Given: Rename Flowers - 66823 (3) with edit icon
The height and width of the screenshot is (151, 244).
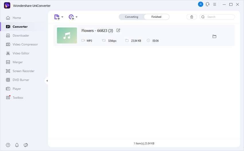Looking at the screenshot, I should (x=118, y=30).
